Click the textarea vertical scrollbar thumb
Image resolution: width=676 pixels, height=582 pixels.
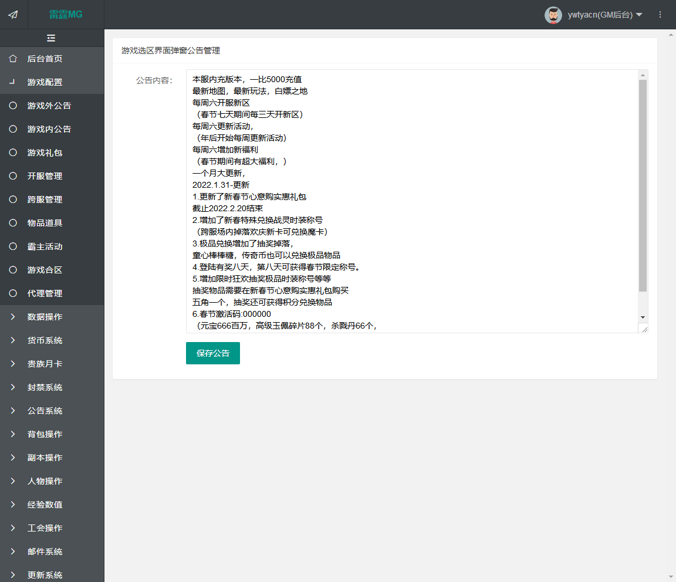click(643, 185)
